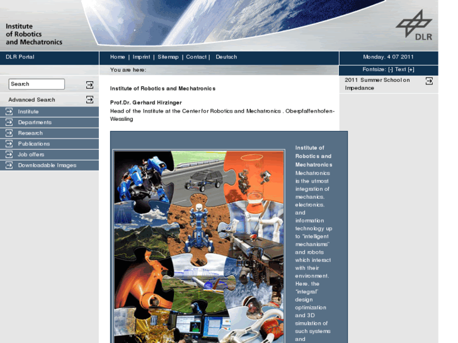The image size is (458, 343).
Task: Increase font size with [+] control
Action: tap(411, 69)
